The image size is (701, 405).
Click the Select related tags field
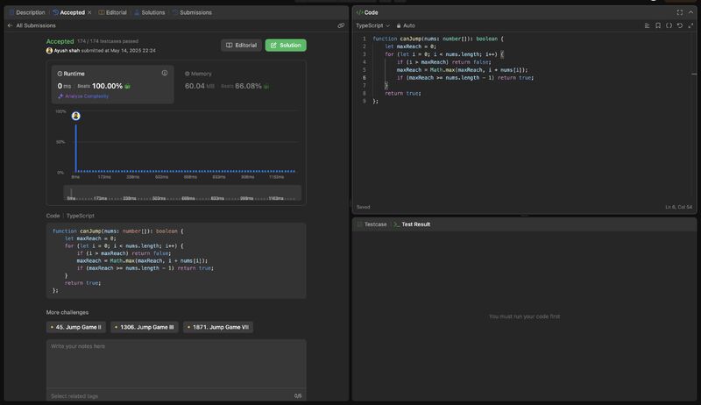click(x=176, y=396)
